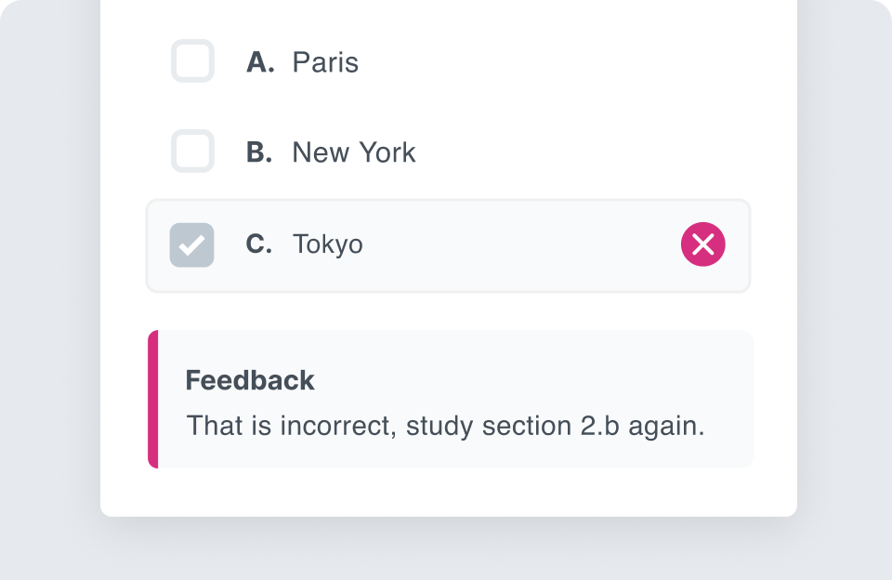Click the incorrect-answer feedback message text
Viewport: 892px width, 580px height.
coord(446,425)
